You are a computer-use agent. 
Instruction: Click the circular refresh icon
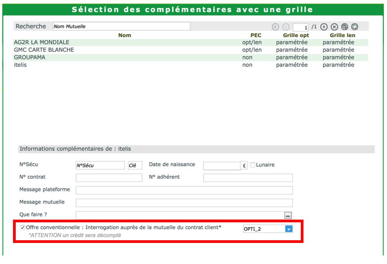[x=355, y=26]
